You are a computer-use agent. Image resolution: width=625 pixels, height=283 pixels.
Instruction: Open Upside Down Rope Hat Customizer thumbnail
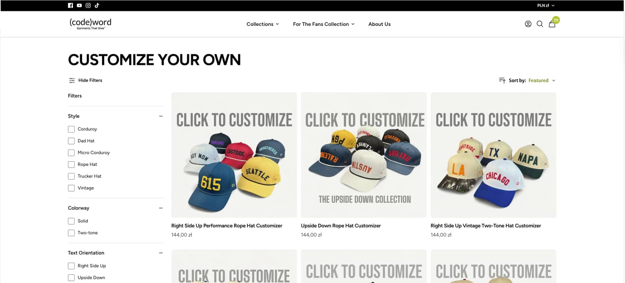[364, 155]
